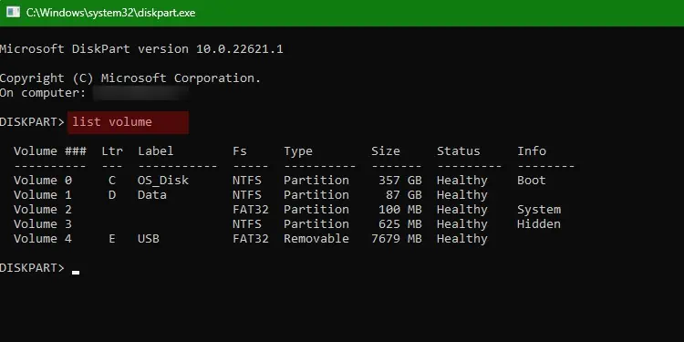Viewport: 684px width, 342px height.
Task: Click the Info column header
Action: (532, 150)
